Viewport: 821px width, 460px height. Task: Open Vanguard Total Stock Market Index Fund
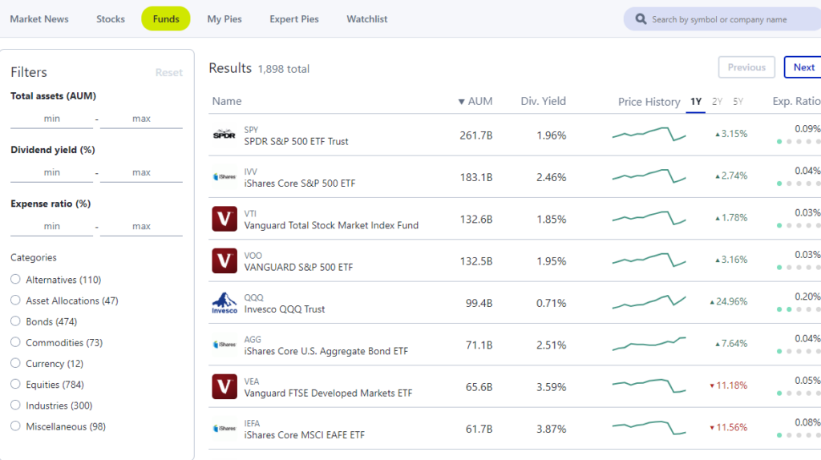click(331, 225)
